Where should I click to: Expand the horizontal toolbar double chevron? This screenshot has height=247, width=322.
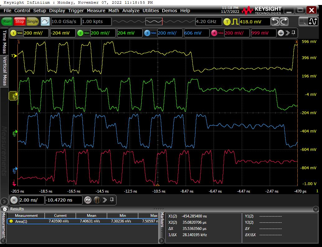pyautogui.click(x=105, y=200)
